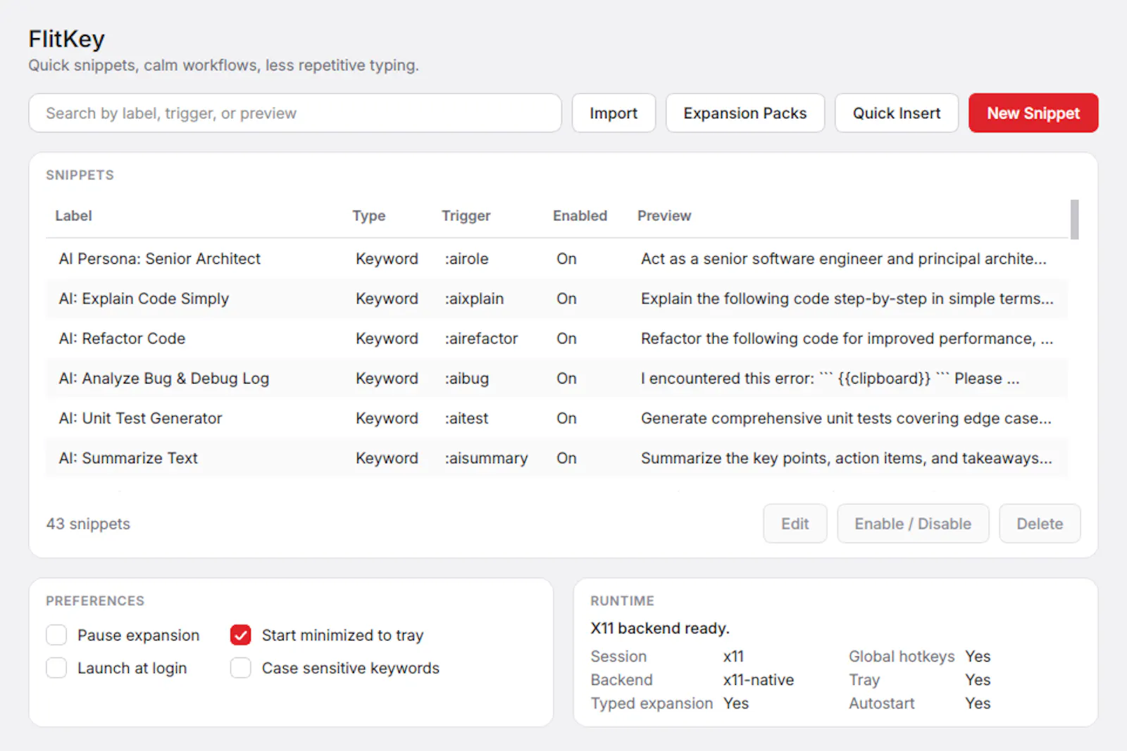Click the FlitKey app title
Screen dimensions: 1127x751
[x=66, y=39]
